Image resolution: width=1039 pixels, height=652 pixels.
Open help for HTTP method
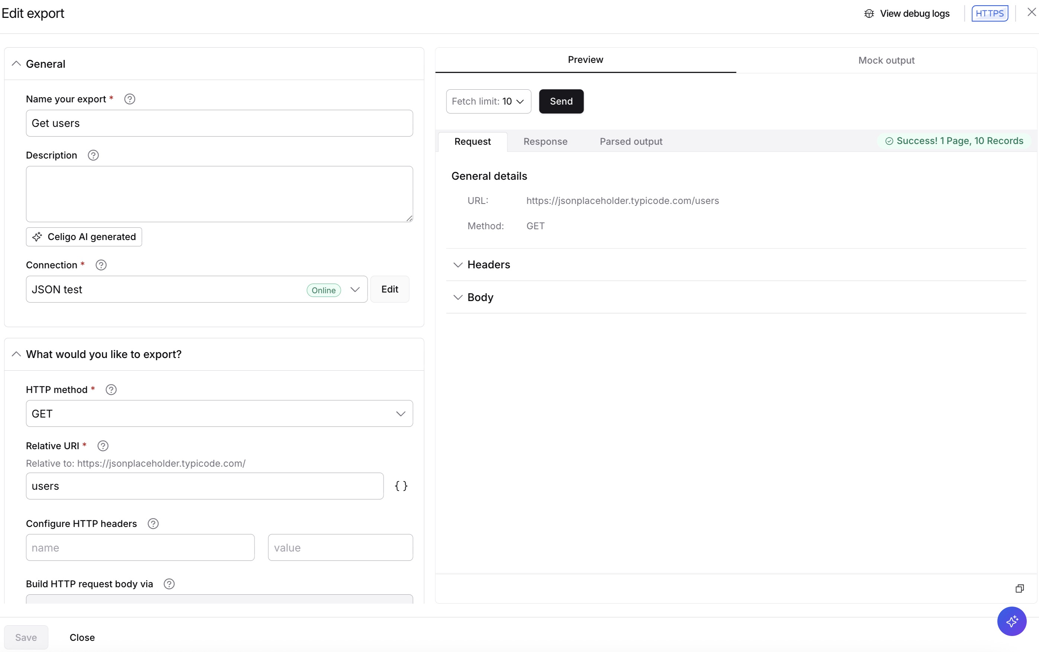point(111,390)
